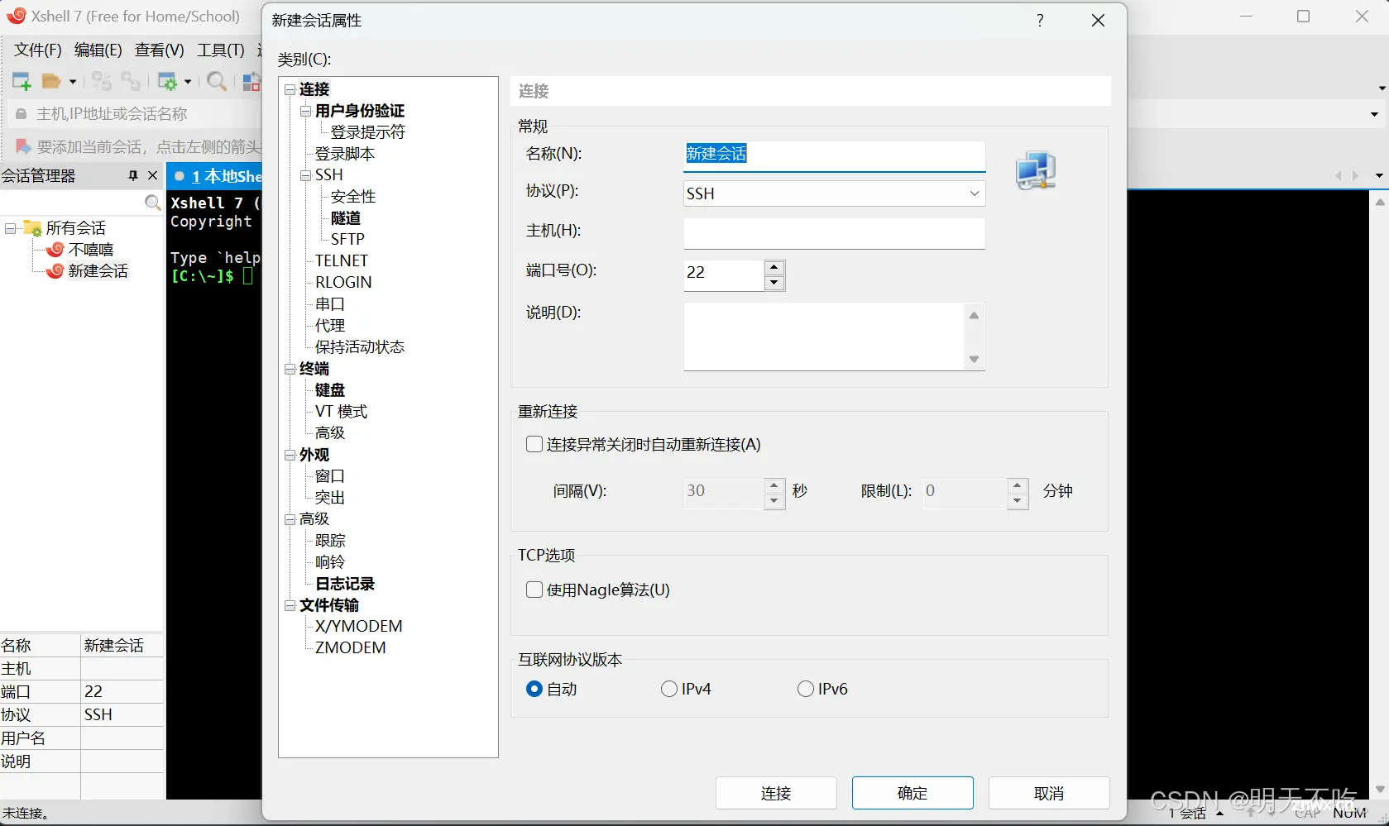Select the IPv6 radio button
1389x826 pixels.
pos(806,689)
